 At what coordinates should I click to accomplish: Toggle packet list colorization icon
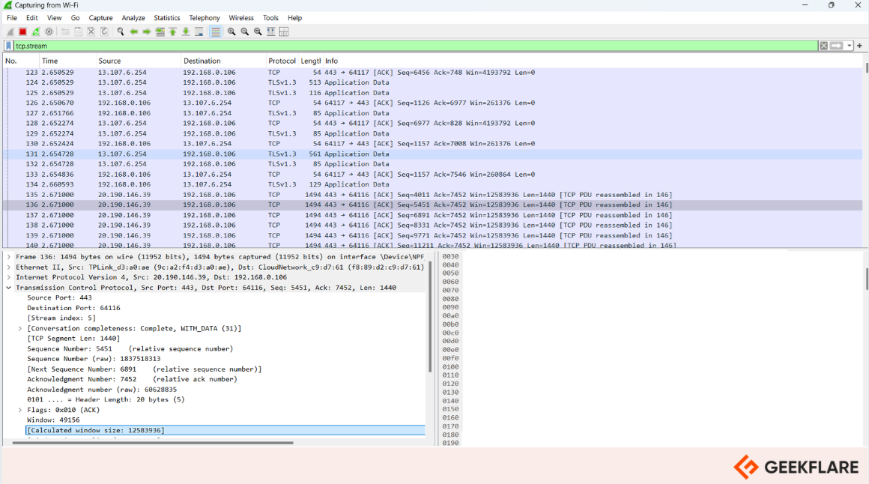coord(216,31)
